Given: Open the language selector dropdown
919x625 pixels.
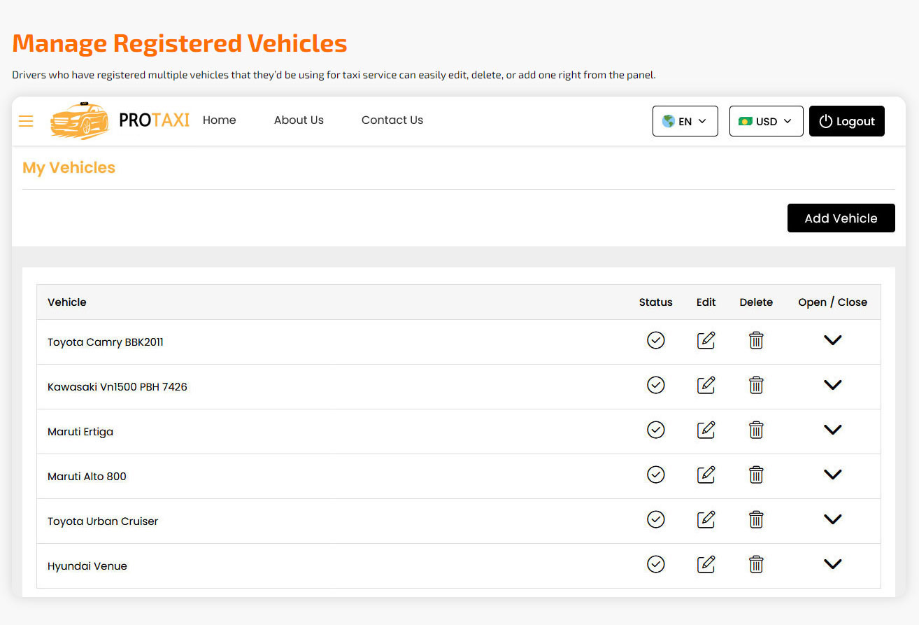Looking at the screenshot, I should 685,120.
